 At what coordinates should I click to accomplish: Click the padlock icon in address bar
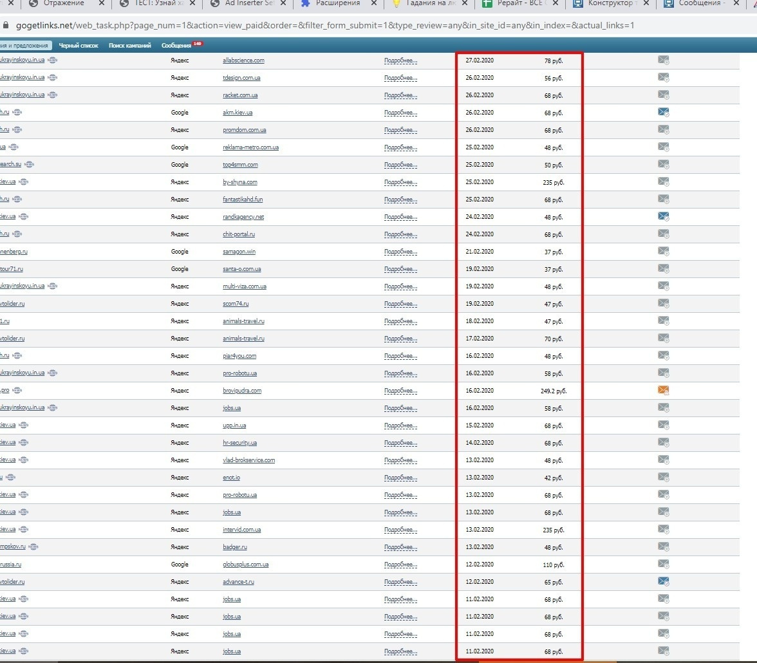[x=6, y=25]
